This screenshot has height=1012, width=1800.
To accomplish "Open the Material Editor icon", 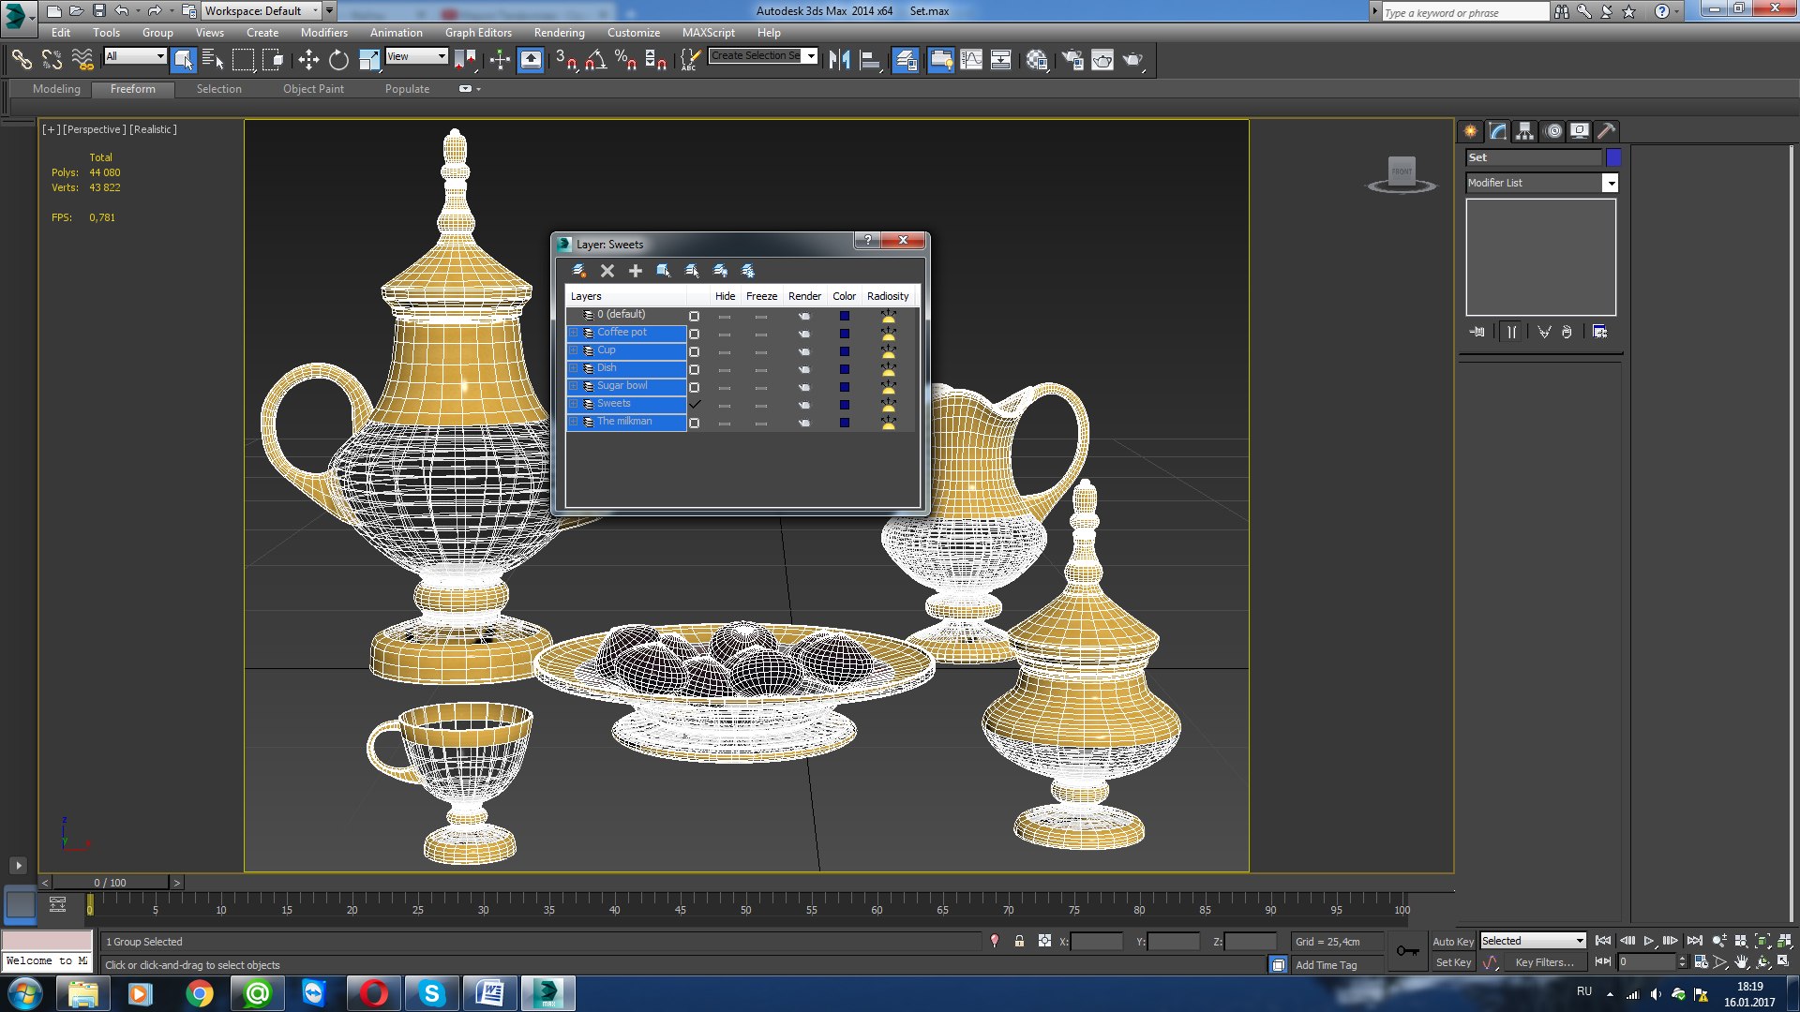I will [x=1036, y=60].
